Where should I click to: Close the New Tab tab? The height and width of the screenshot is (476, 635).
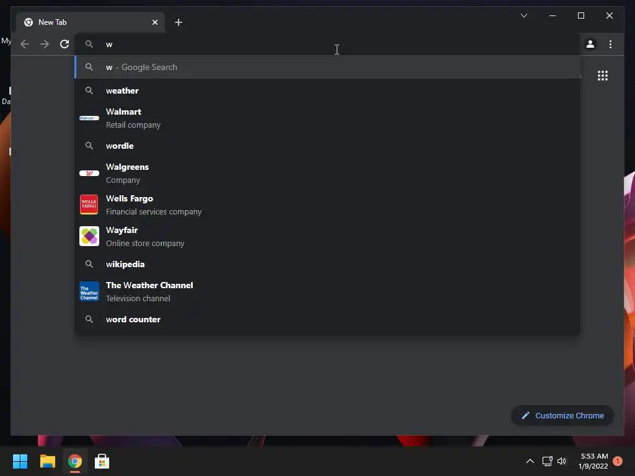point(154,22)
